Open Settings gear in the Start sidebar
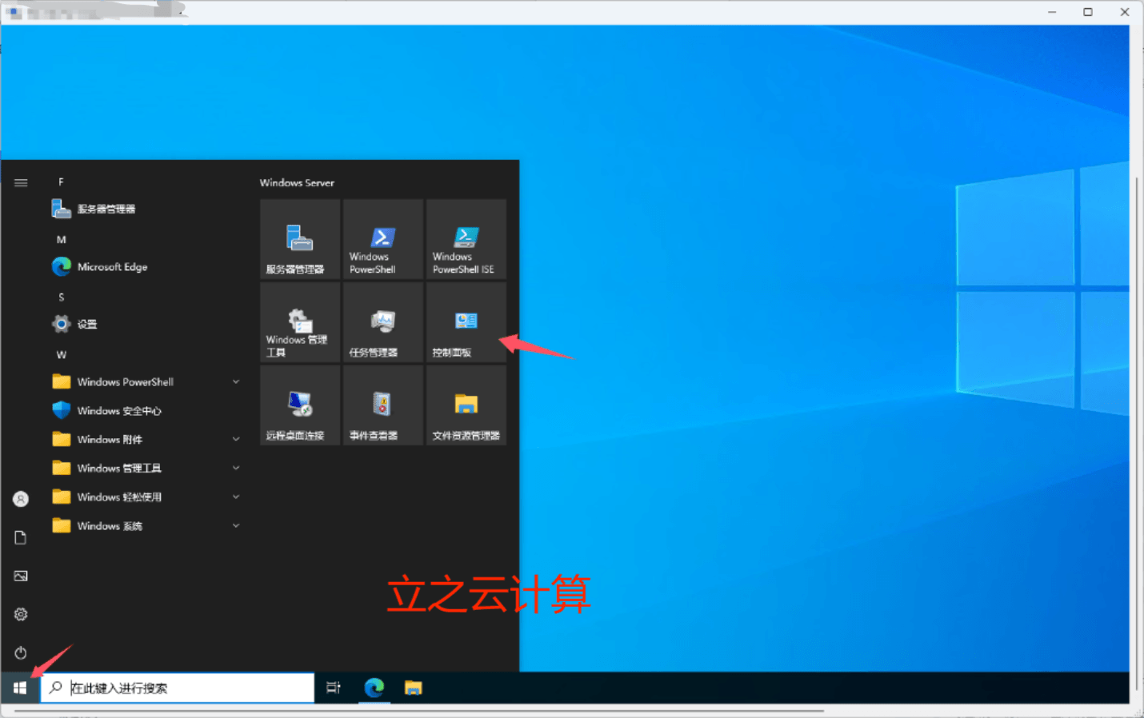Image resolution: width=1144 pixels, height=718 pixels. [x=21, y=614]
